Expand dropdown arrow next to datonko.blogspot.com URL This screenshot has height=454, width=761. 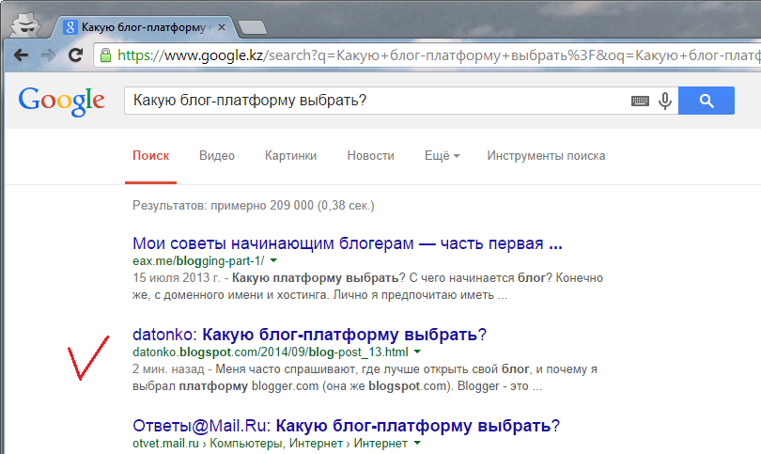point(417,352)
